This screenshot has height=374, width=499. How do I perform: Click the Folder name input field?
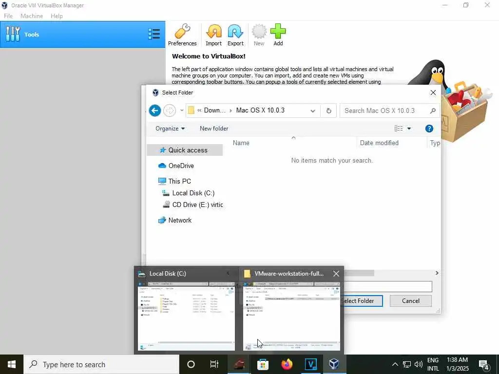pyautogui.click(x=387, y=286)
